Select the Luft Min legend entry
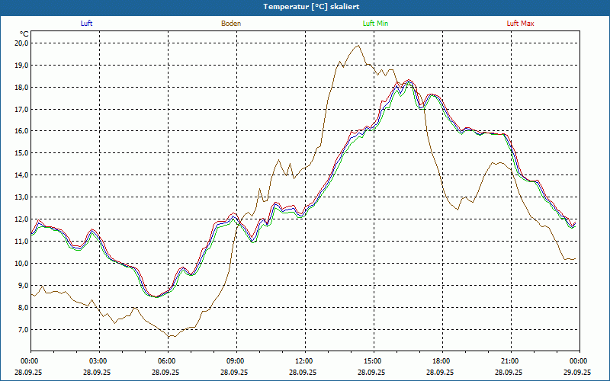The height and width of the screenshot is (381, 610). tap(375, 24)
